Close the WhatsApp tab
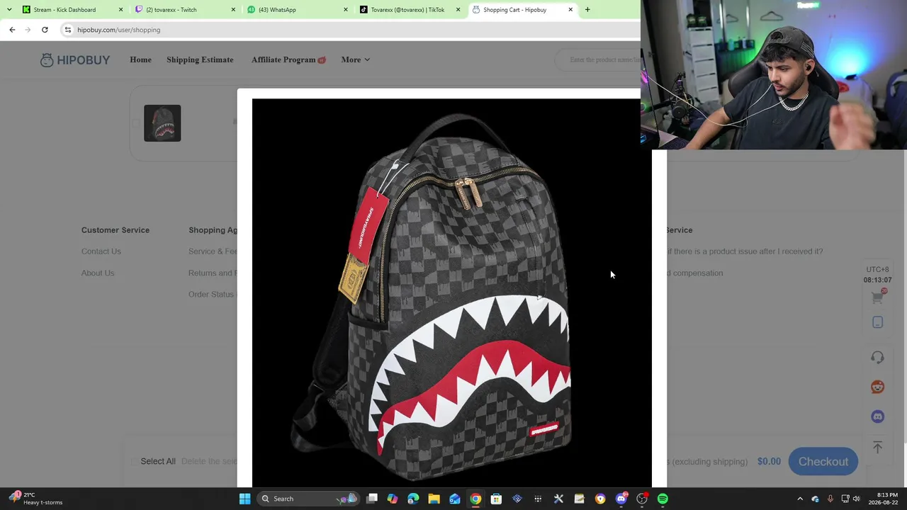 346,10
